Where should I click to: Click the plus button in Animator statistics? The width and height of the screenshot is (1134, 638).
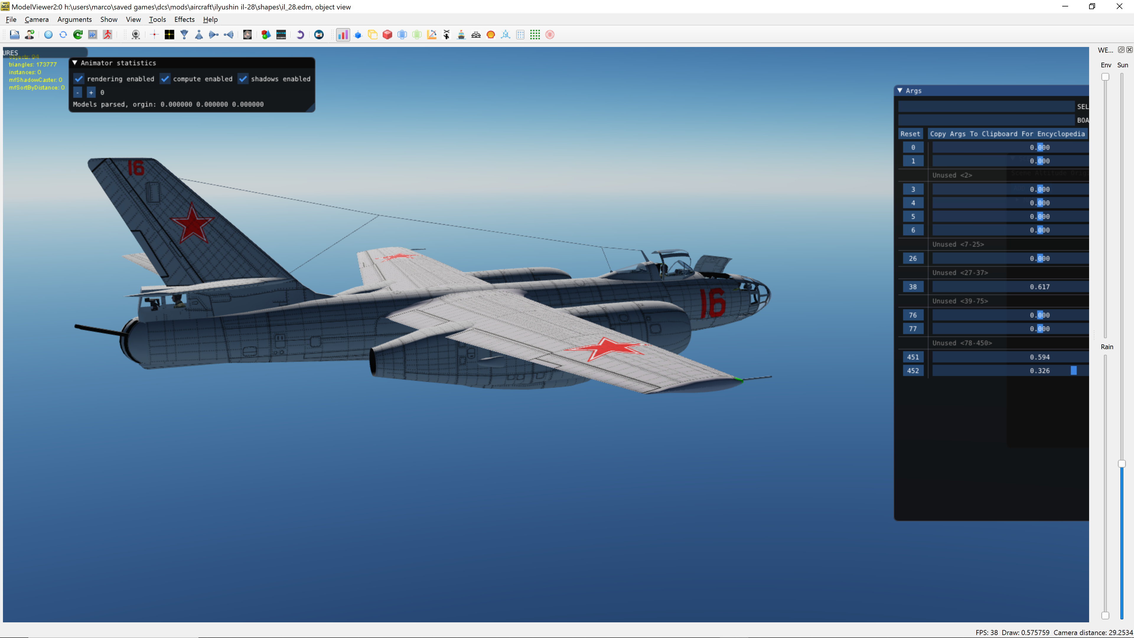click(91, 92)
